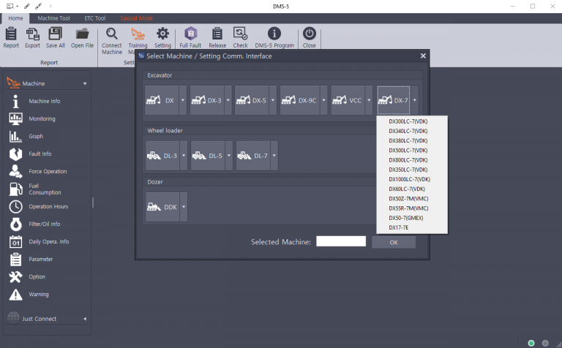Open Filter/Oil Info in sidebar
562x348 pixels.
(45, 224)
